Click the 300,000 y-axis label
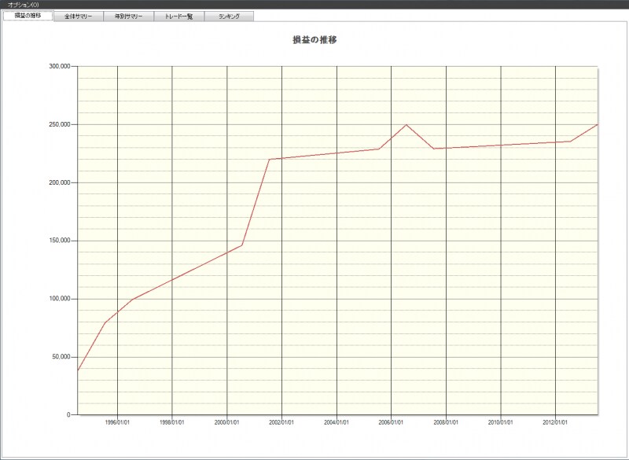The width and height of the screenshot is (629, 460). click(x=60, y=67)
